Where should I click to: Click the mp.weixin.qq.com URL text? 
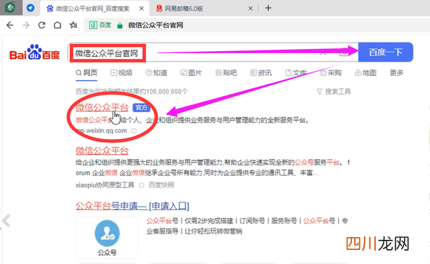tap(101, 131)
